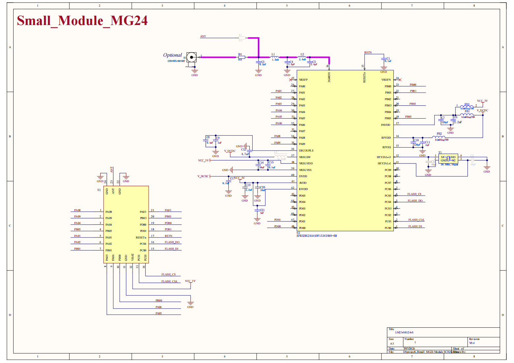Select capacitor C21 1uF
This screenshot has height=363, width=514.
coord(257,210)
